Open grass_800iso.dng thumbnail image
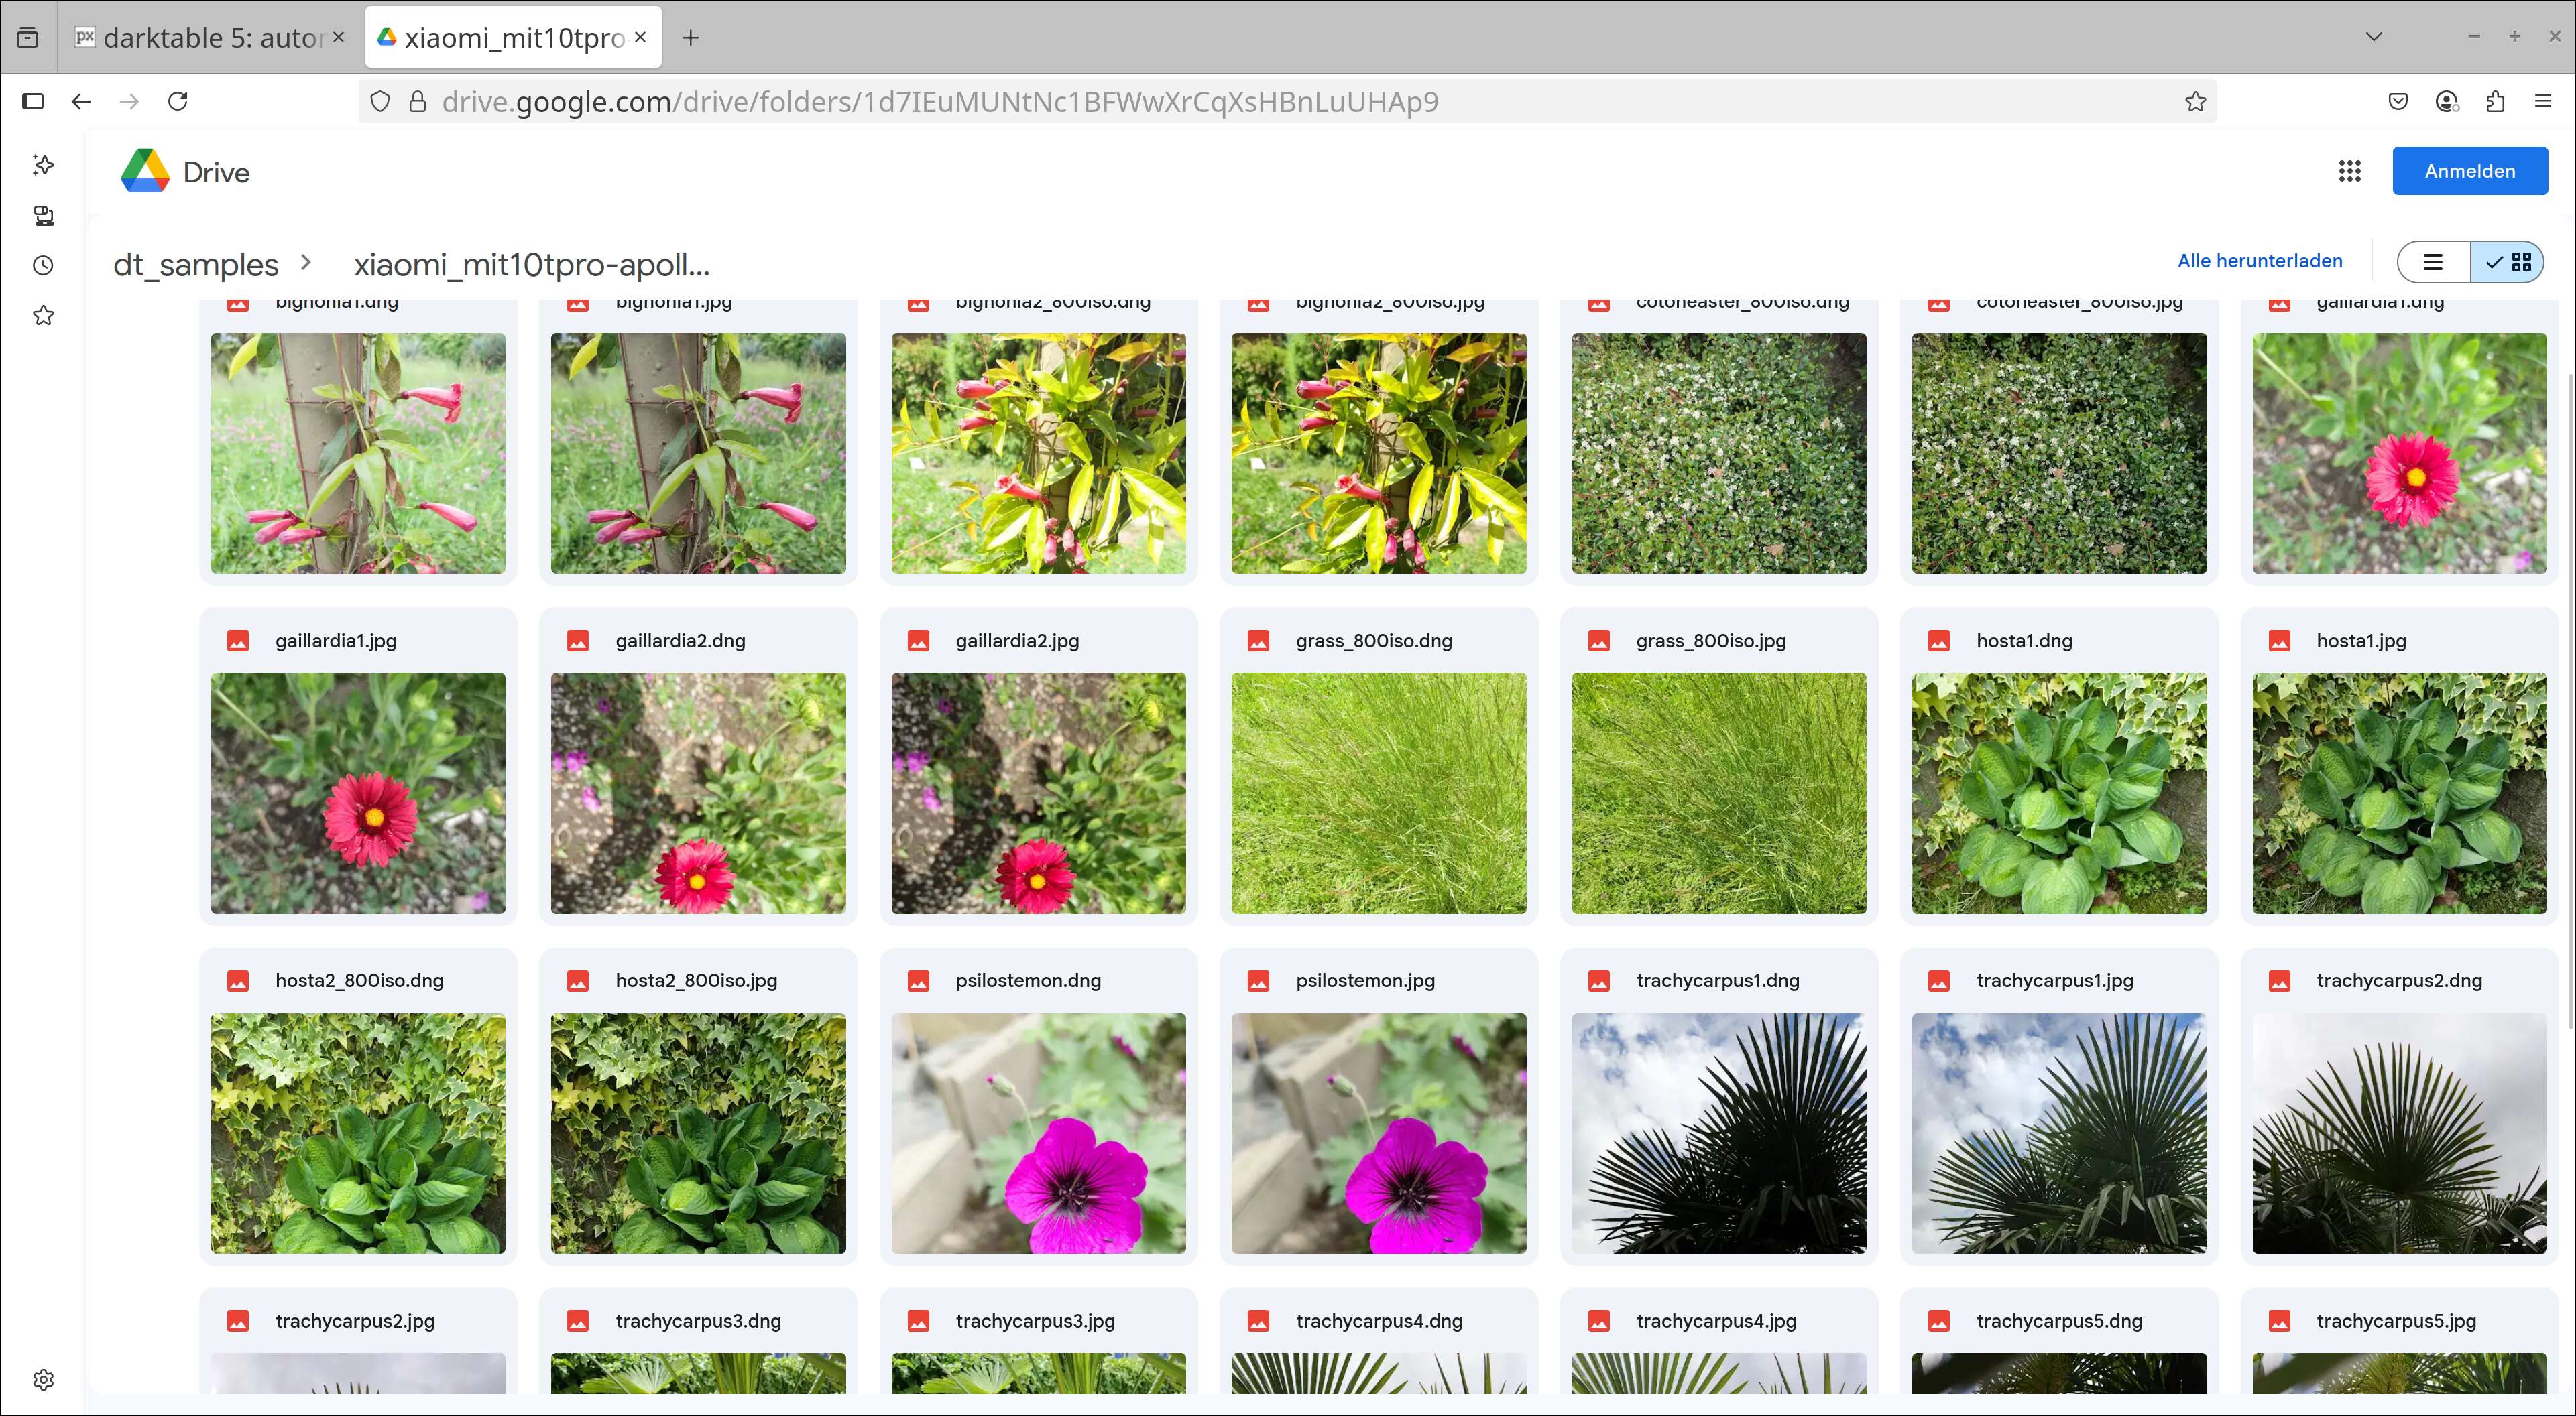Image resolution: width=2576 pixels, height=1416 pixels. pos(1379,793)
